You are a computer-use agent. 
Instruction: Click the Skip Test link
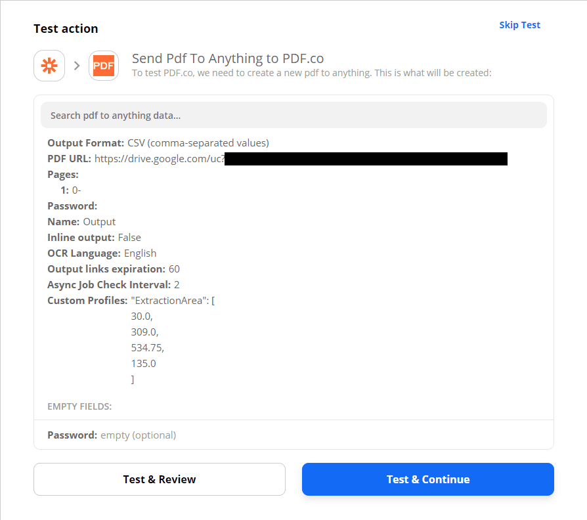pos(519,25)
